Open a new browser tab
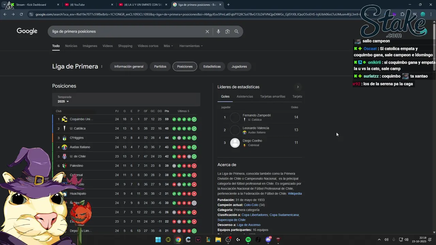The height and width of the screenshot is (245, 436). click(228, 5)
